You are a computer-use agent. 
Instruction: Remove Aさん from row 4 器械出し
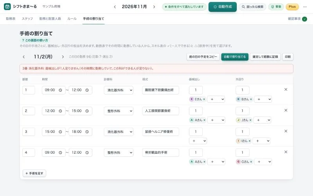coord(204,162)
